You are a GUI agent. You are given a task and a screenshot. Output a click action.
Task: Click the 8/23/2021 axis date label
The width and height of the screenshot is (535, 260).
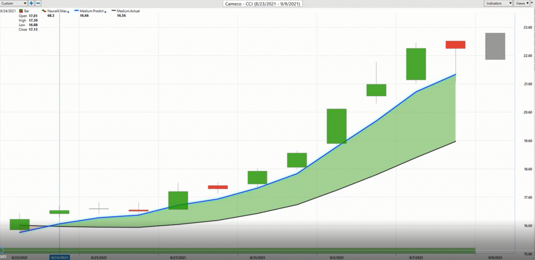click(19, 257)
